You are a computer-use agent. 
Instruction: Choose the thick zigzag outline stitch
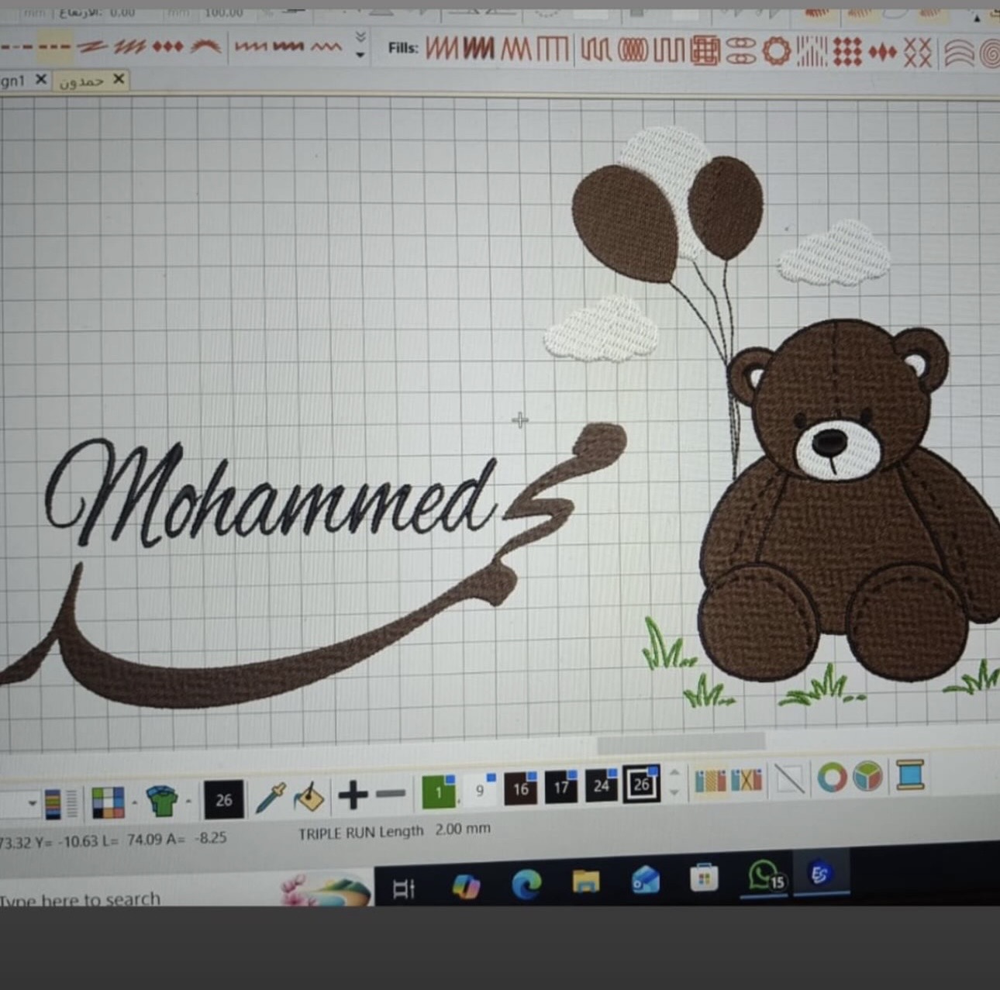tap(288, 47)
